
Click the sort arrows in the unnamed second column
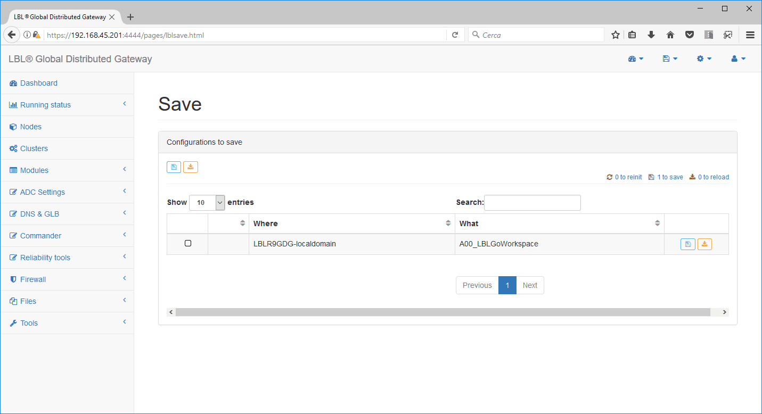pos(243,223)
